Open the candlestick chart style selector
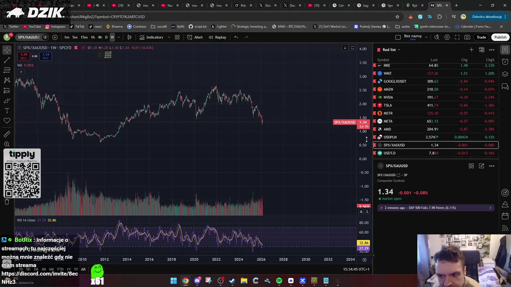This screenshot has height=287, width=511. (x=129, y=37)
